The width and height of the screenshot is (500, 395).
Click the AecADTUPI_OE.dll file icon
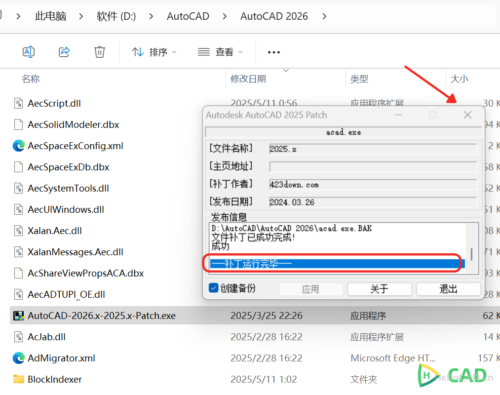click(18, 294)
